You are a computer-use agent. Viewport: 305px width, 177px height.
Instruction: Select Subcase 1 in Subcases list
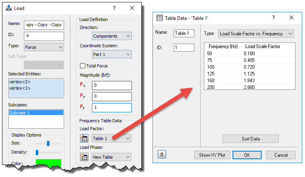tap(36, 113)
